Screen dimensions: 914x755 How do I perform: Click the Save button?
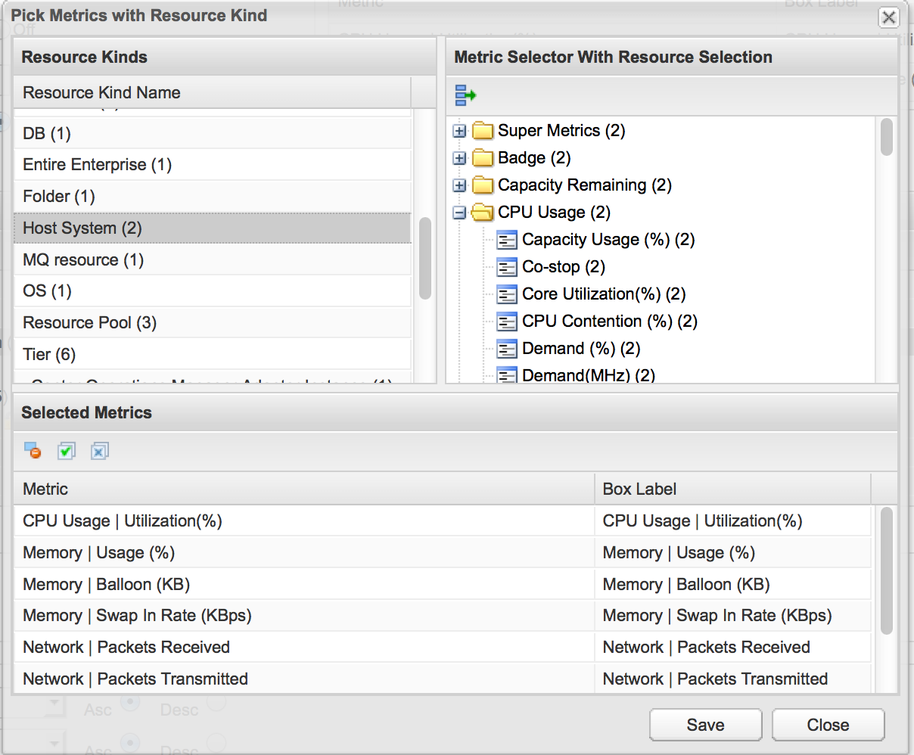click(704, 724)
